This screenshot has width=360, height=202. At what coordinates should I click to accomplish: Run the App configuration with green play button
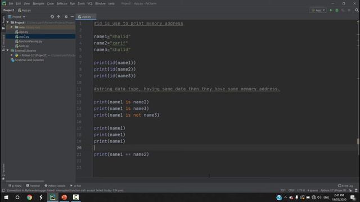point(331,10)
